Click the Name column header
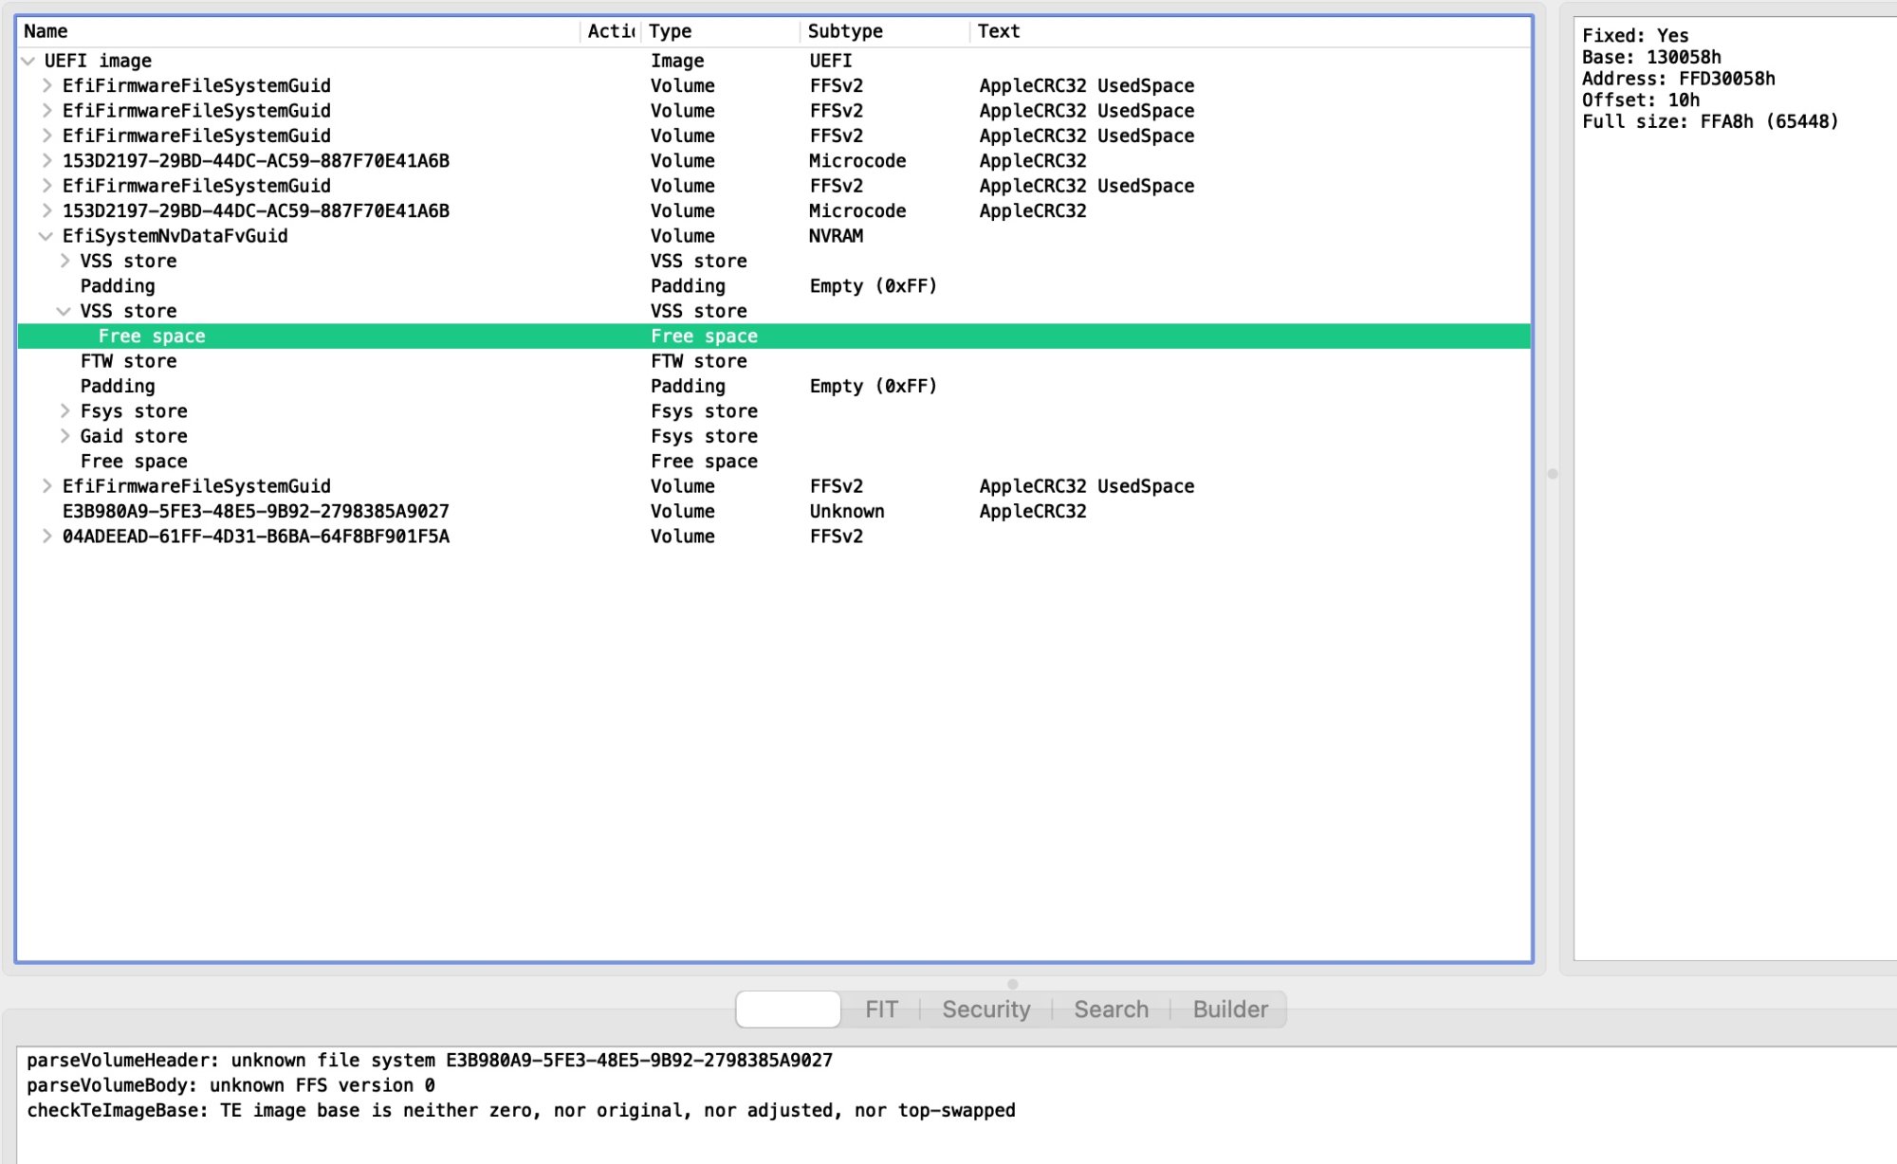This screenshot has width=1897, height=1164. click(46, 31)
